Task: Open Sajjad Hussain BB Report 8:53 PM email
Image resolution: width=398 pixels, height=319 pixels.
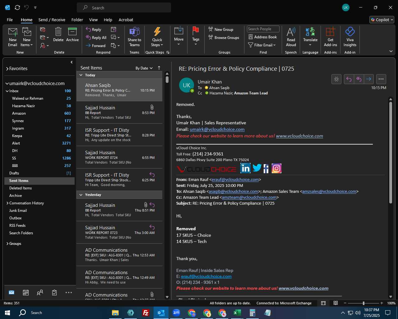Action: [x=119, y=112]
